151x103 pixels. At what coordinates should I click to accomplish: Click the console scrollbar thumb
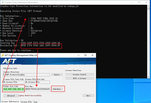[x=148, y=9]
